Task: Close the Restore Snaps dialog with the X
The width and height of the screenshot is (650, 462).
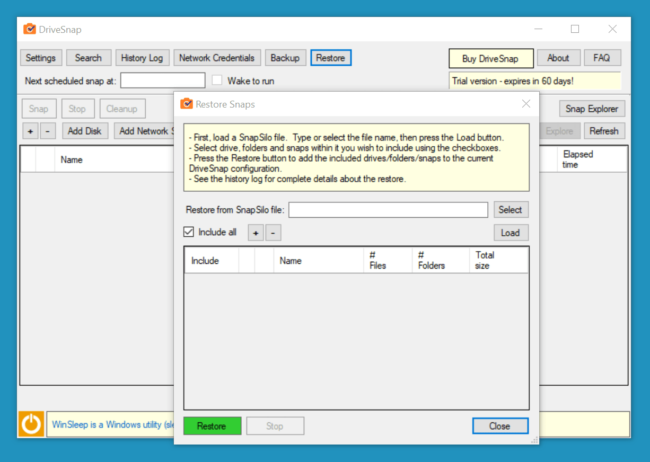Action: 526,104
